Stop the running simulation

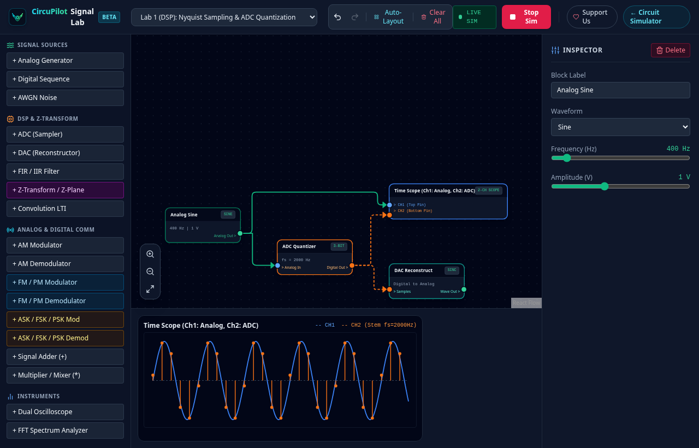click(x=526, y=17)
